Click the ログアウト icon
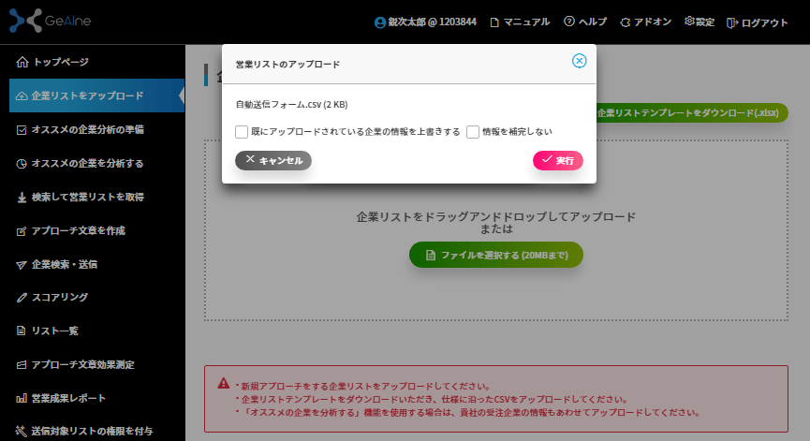The width and height of the screenshot is (810, 441). click(x=732, y=22)
